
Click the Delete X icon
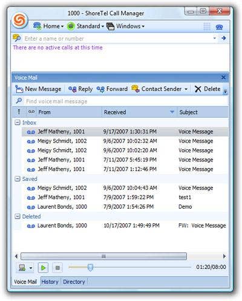[198, 89]
